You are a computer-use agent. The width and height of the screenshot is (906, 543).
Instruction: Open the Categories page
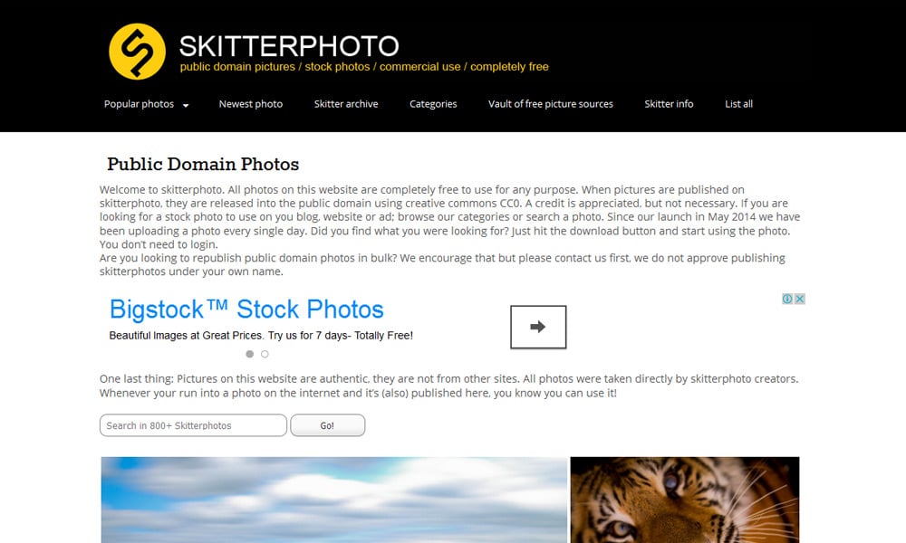tap(433, 104)
